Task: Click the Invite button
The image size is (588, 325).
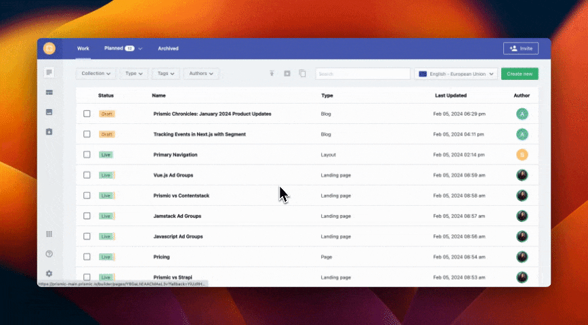Action: pos(521,48)
